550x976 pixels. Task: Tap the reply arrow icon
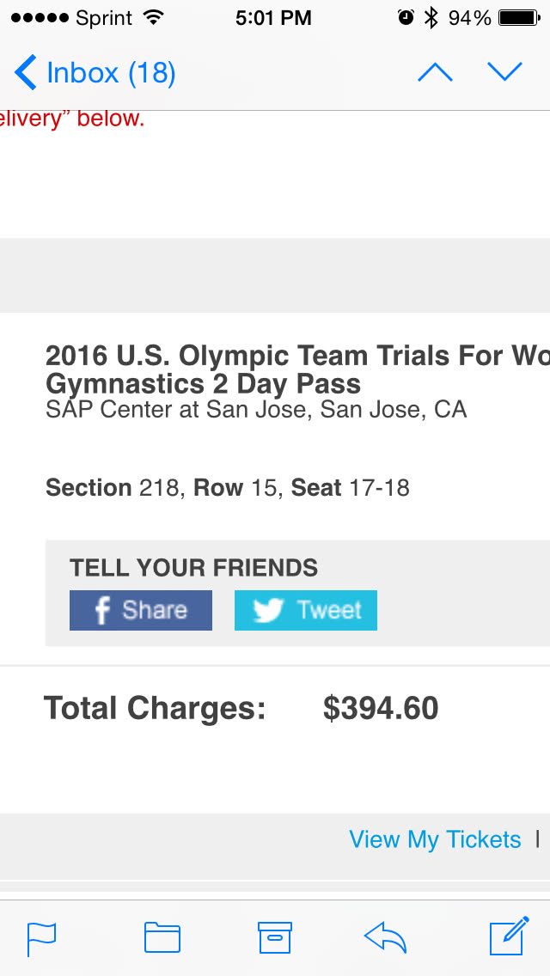tap(385, 938)
